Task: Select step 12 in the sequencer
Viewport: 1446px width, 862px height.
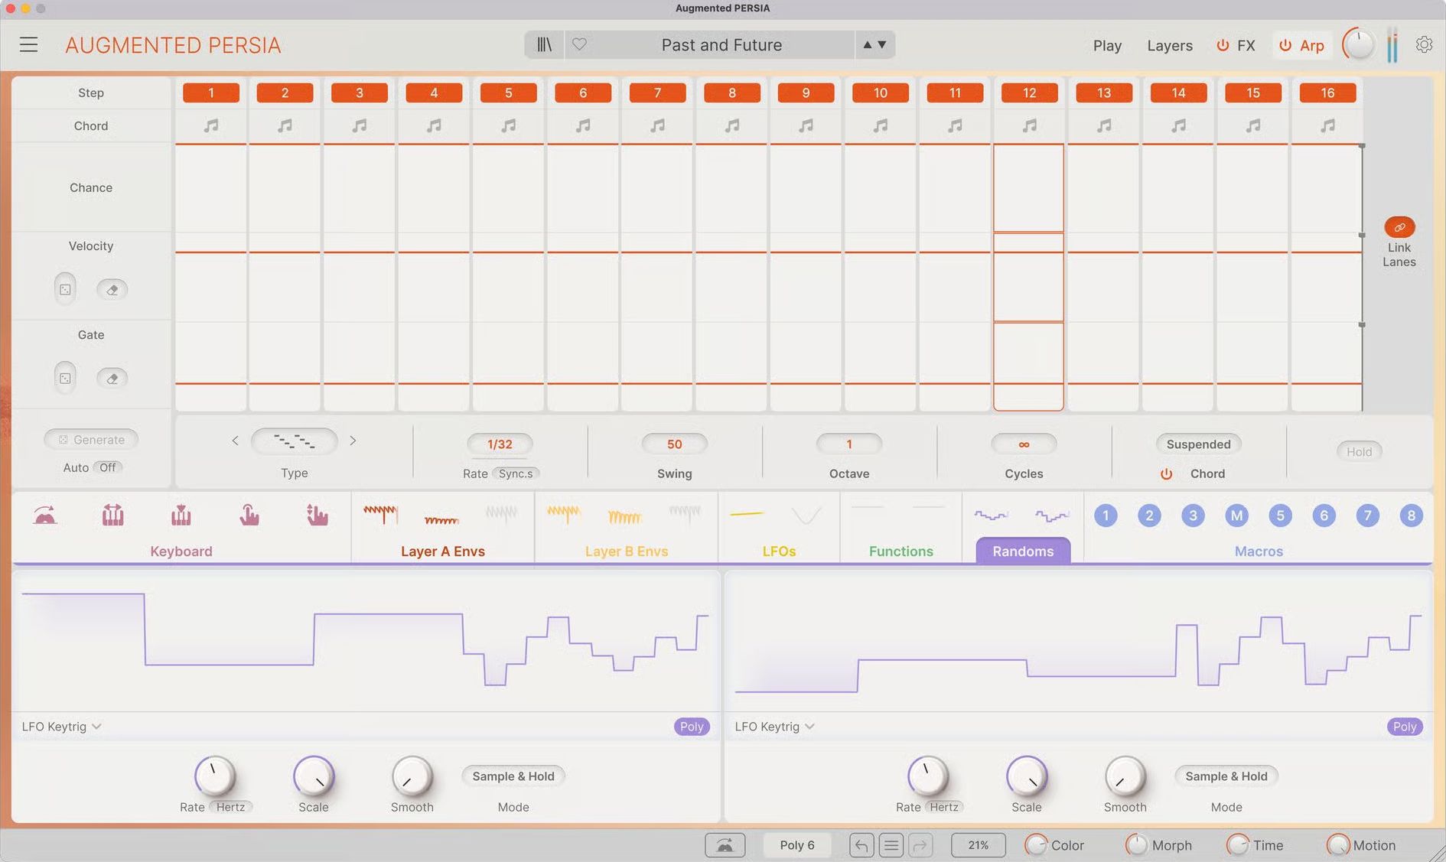Action: 1029,93
